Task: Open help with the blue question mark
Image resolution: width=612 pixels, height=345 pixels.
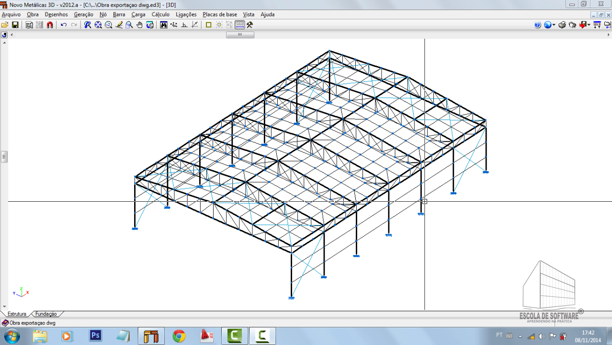Action: point(537,25)
